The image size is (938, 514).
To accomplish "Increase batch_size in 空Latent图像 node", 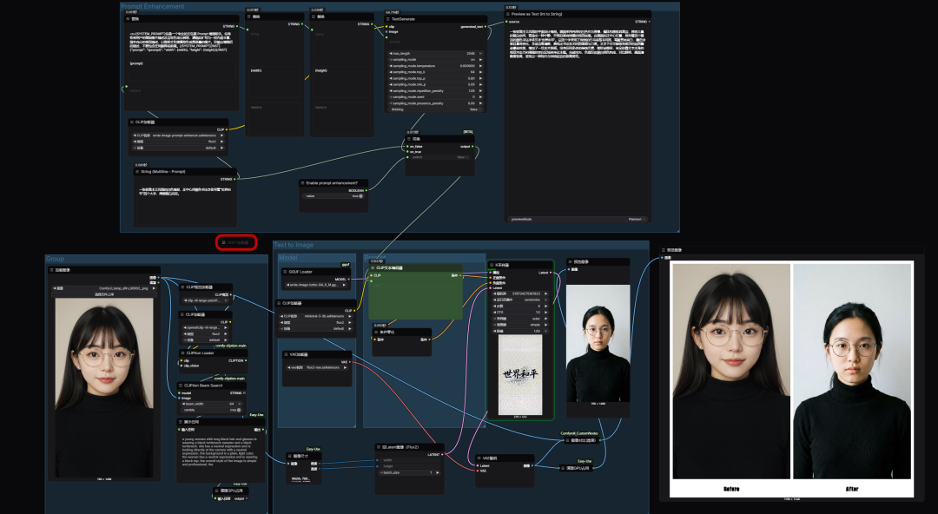I will click(438, 472).
